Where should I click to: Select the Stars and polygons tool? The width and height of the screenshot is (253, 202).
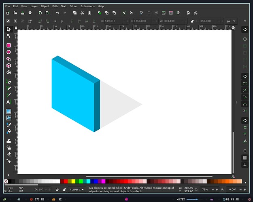(x=9, y=59)
